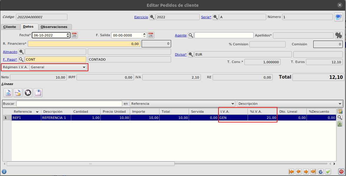346x176 pixels.
Task: Click the GEN cell in I.V.A. column
Action: pos(233,118)
